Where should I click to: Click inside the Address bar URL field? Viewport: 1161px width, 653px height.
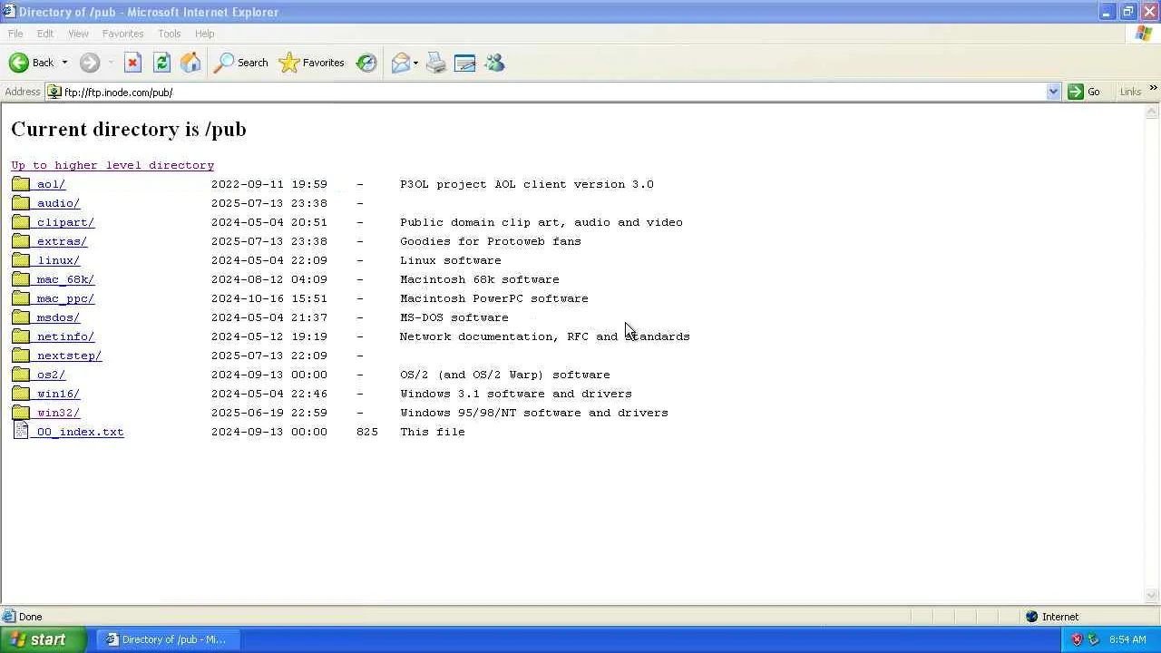(x=553, y=92)
